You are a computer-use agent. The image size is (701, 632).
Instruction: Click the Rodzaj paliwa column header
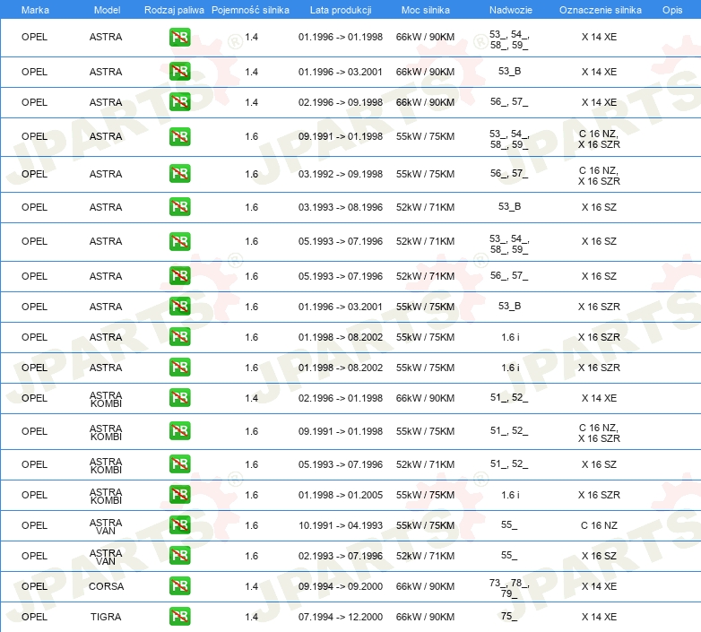point(174,10)
